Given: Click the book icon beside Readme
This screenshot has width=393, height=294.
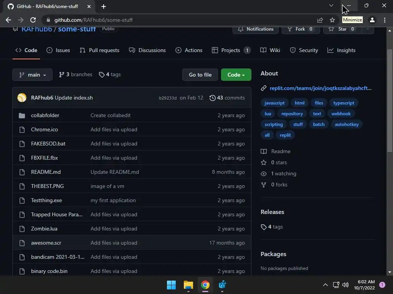Looking at the screenshot, I should tap(264, 152).
